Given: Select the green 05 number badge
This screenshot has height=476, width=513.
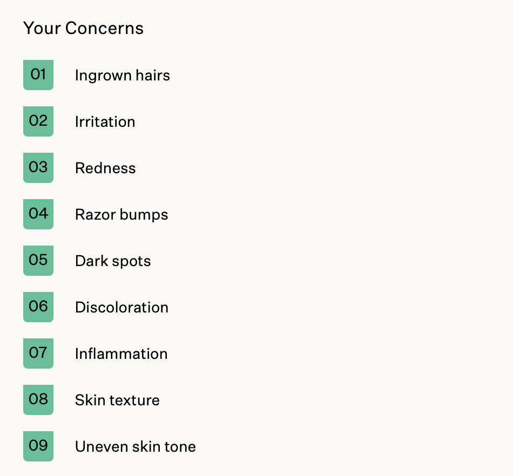Looking at the screenshot, I should (x=38, y=260).
